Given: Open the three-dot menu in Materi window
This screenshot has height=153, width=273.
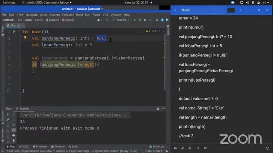Looking at the screenshot, I should click(241, 10).
